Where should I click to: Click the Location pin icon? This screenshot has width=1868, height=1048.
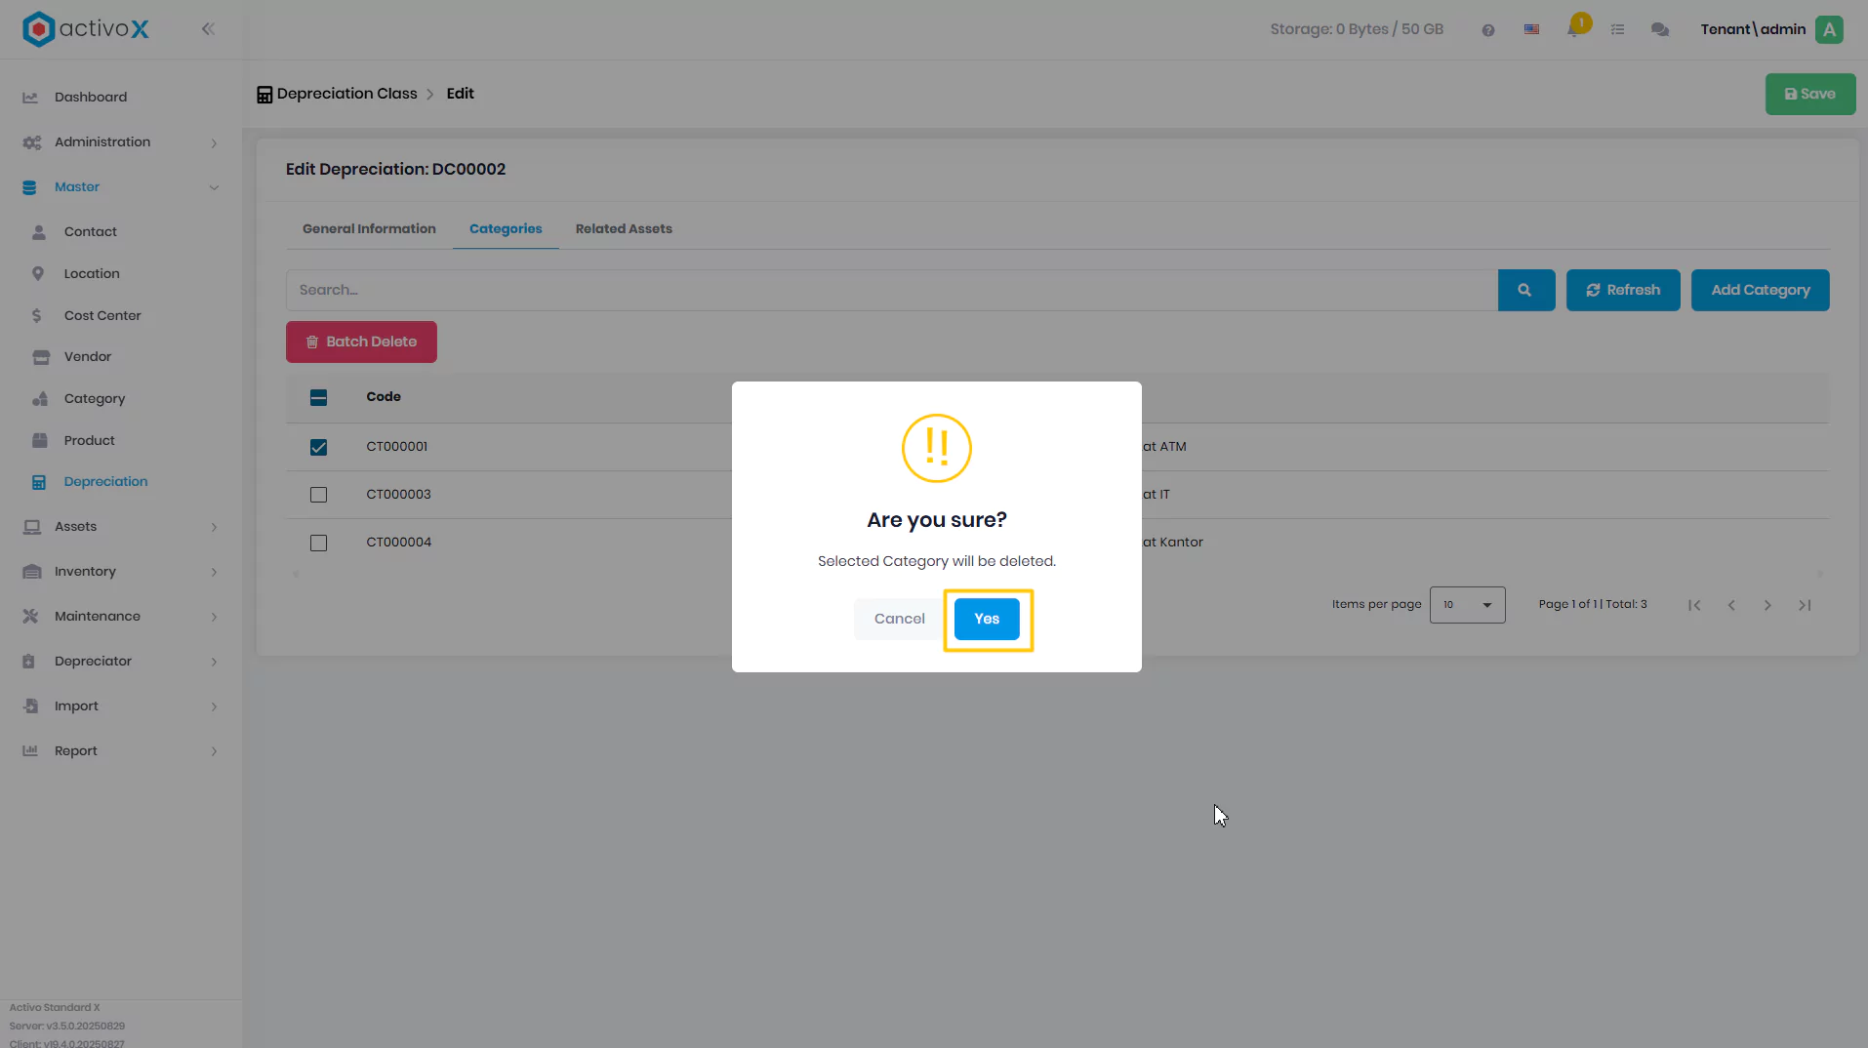[38, 274]
